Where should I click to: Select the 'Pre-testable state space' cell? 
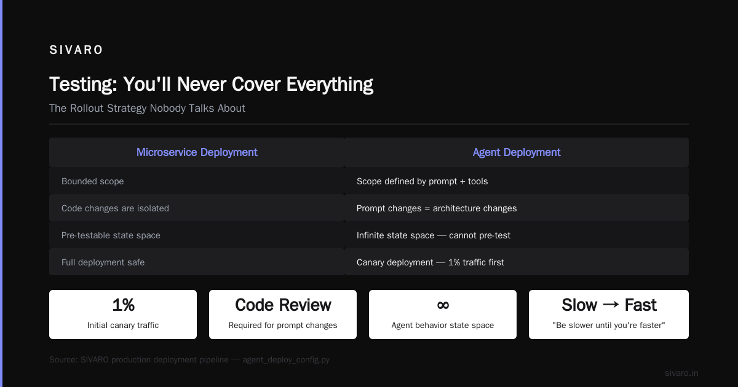(197, 235)
